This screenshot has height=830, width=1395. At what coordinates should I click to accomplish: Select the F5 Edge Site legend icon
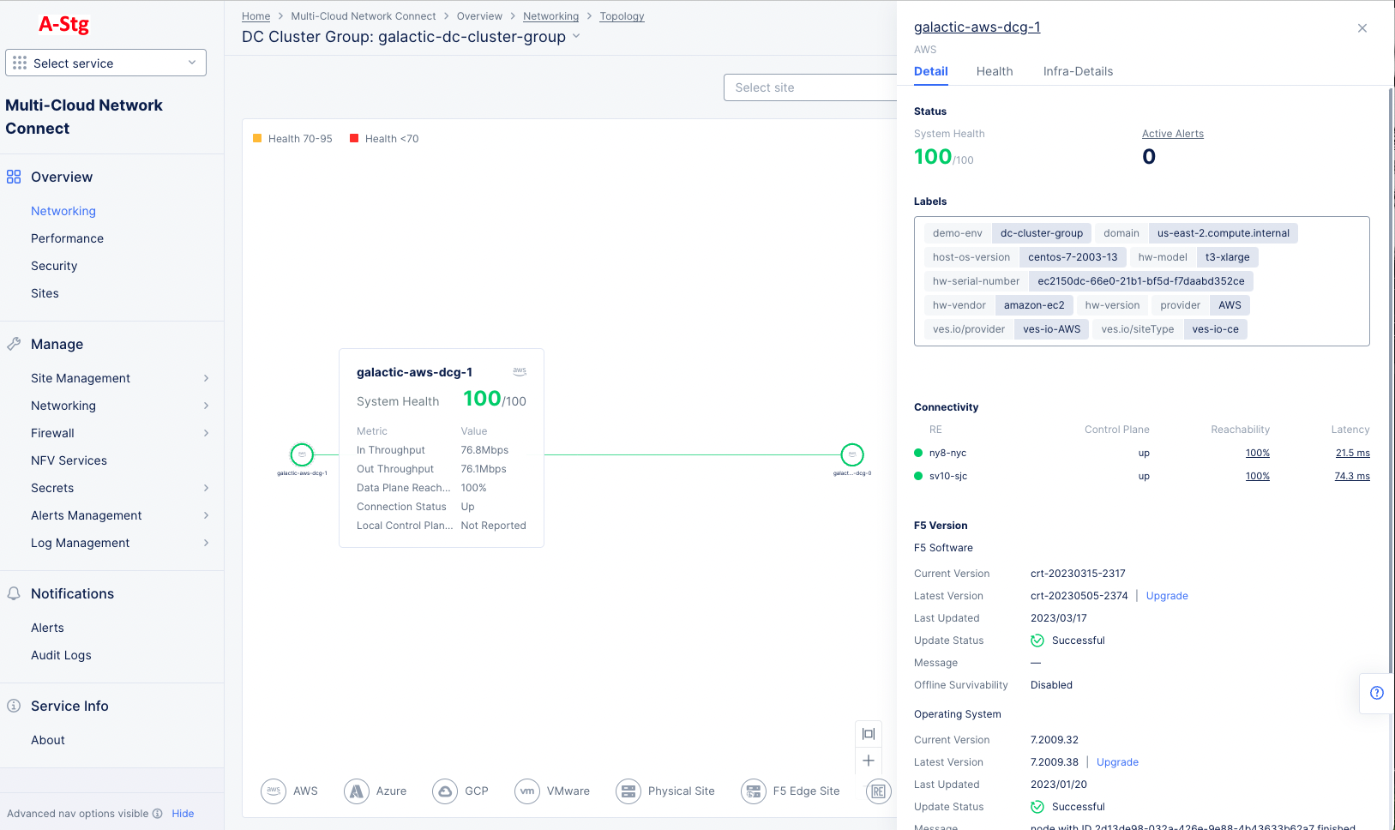(754, 791)
